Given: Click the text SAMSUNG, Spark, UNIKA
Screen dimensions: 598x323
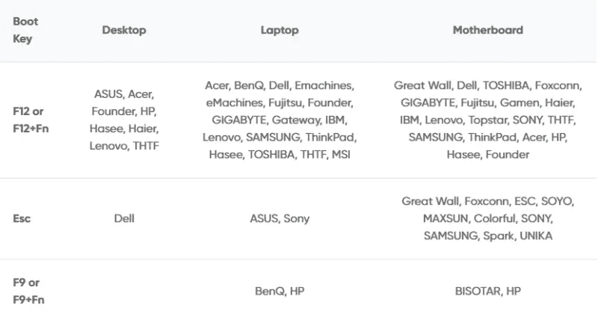Looking at the screenshot, I should coord(488,236).
